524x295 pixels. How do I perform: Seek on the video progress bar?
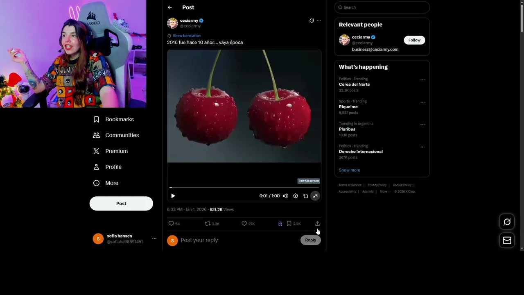click(244, 188)
